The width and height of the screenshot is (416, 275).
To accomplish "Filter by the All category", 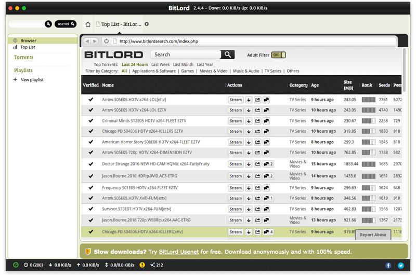I will point(124,71).
